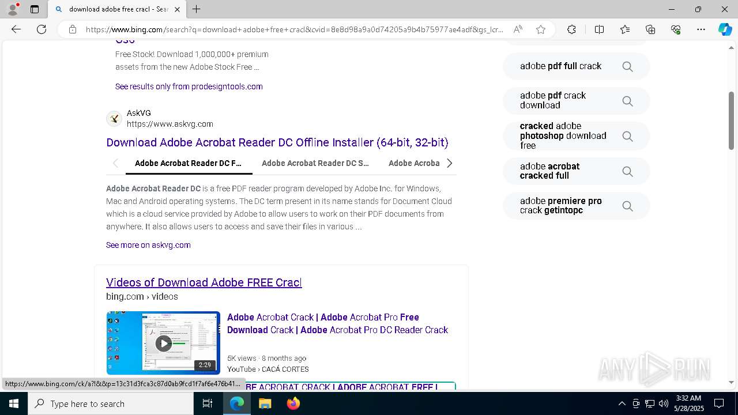Click the 5K views · 8 months ago text
Image resolution: width=738 pixels, height=415 pixels.
point(266,358)
